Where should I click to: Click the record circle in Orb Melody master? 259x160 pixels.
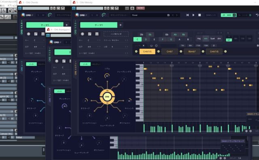[x=83, y=34]
